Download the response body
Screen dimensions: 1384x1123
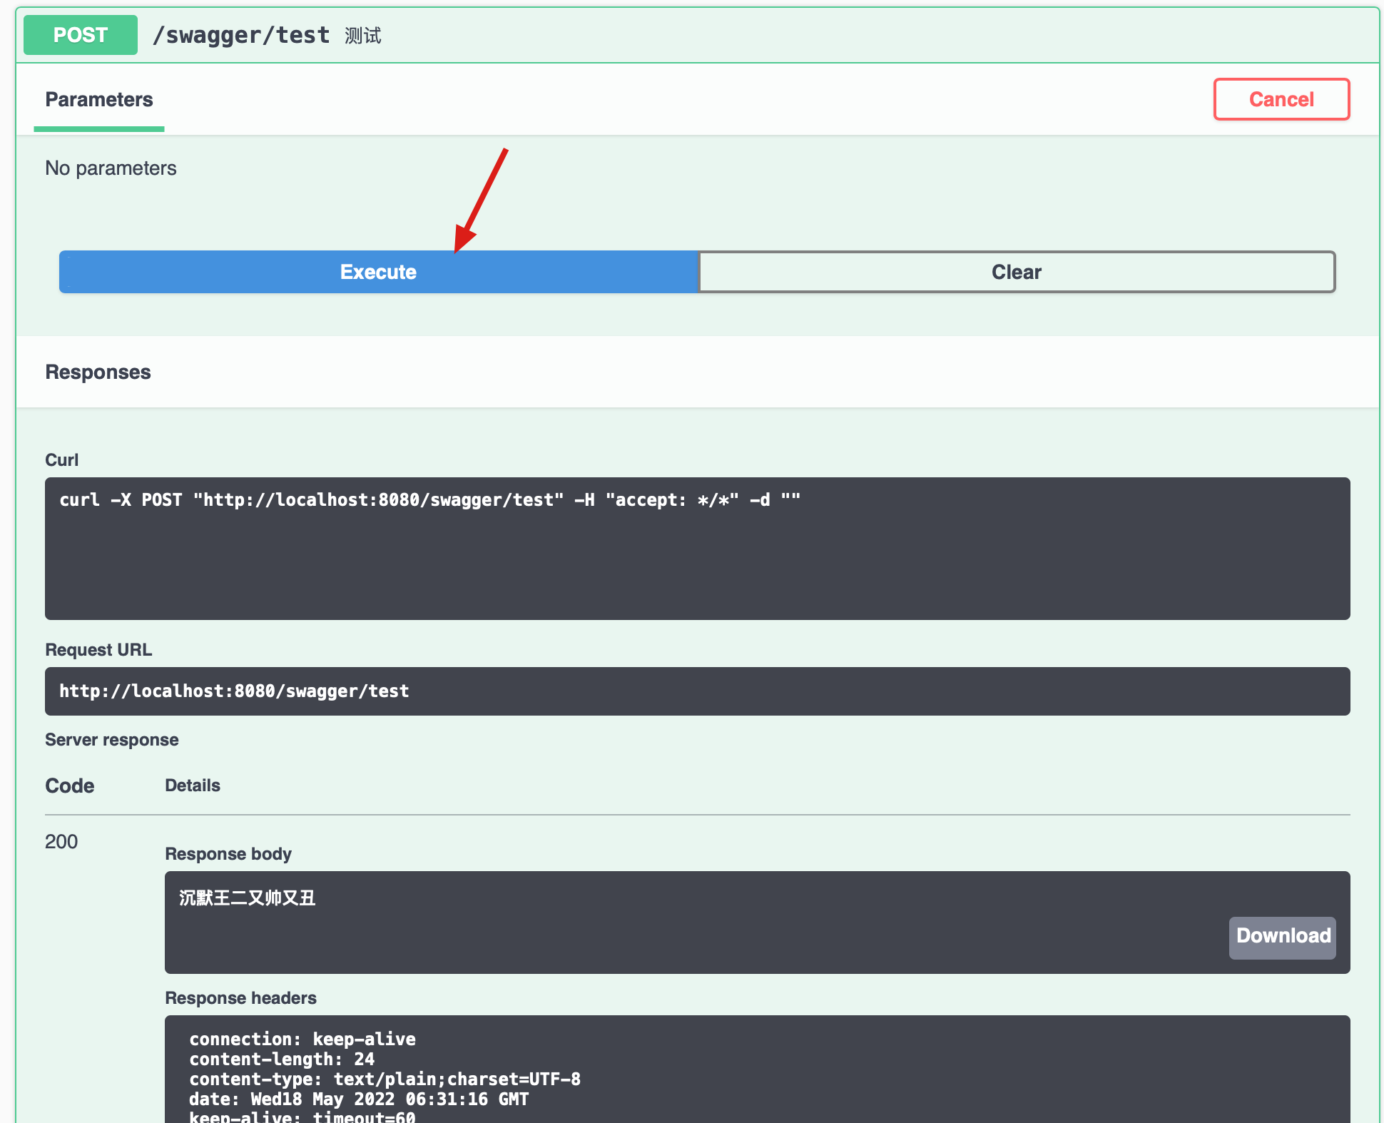point(1282,937)
